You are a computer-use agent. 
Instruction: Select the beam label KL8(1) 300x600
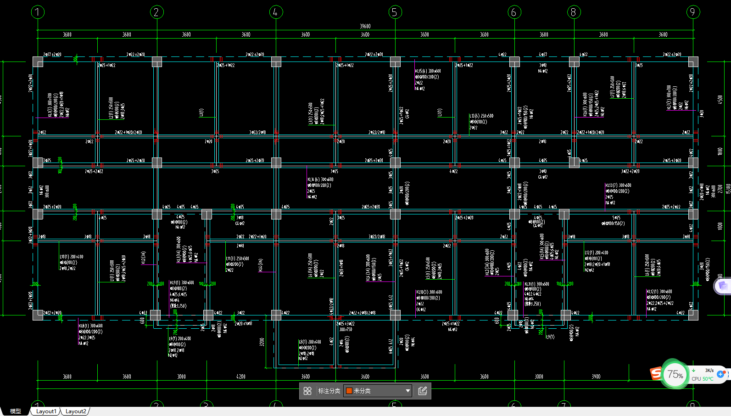tap(90, 326)
